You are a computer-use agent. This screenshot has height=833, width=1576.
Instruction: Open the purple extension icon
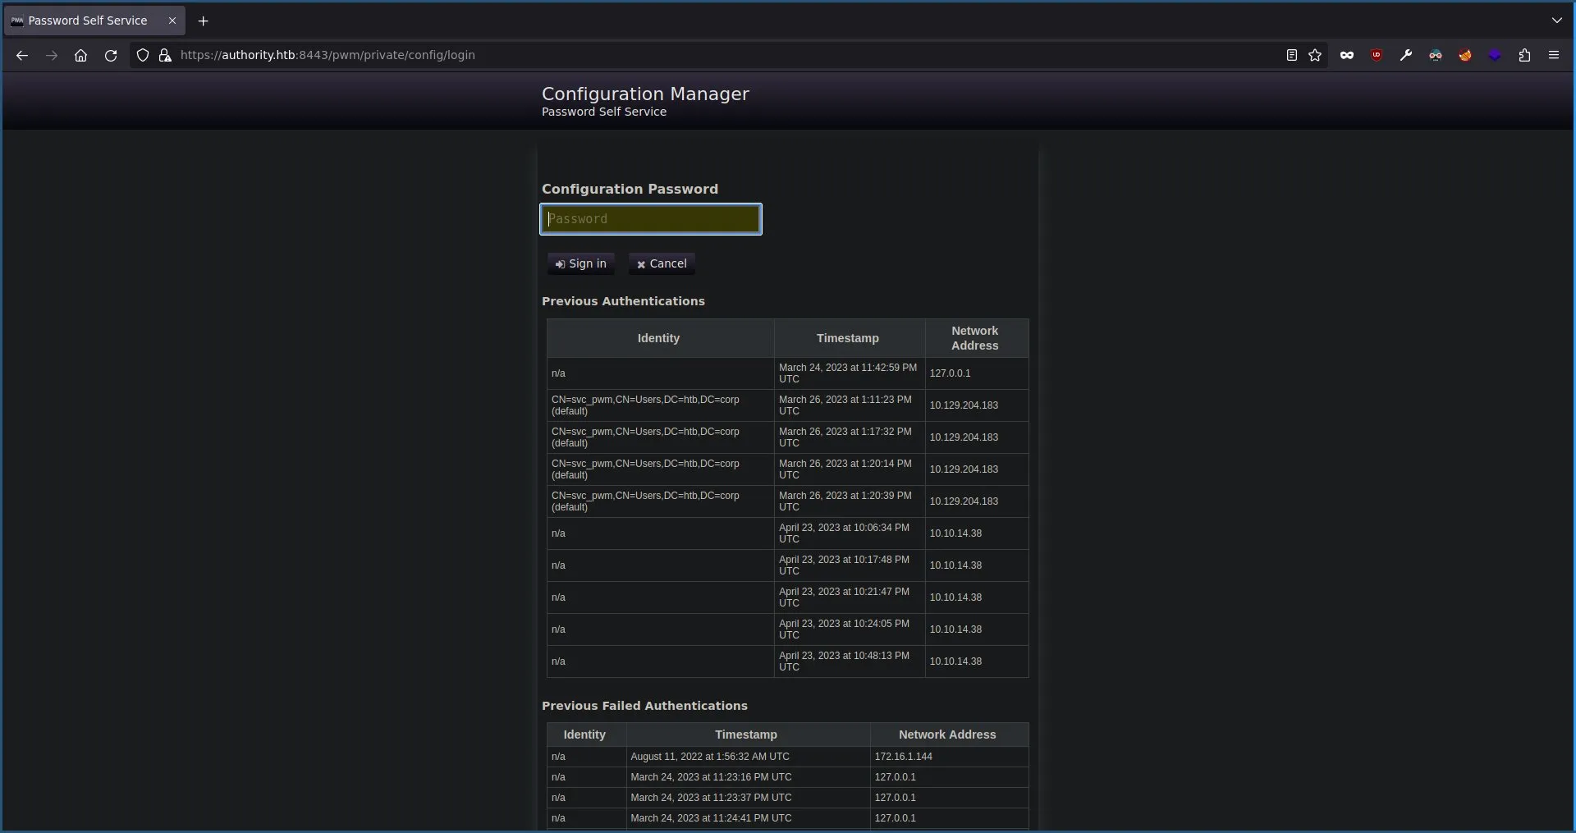click(1495, 55)
